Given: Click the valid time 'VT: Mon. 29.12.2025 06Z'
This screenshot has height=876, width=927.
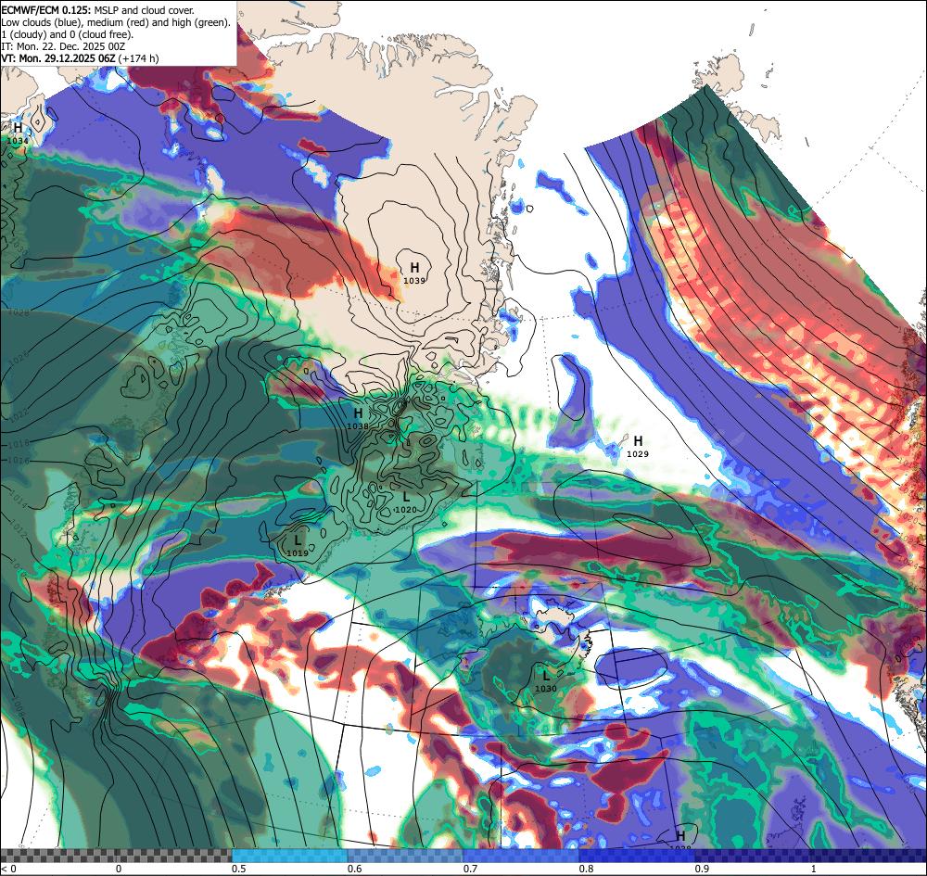Looking at the screenshot, I should pos(58,58).
